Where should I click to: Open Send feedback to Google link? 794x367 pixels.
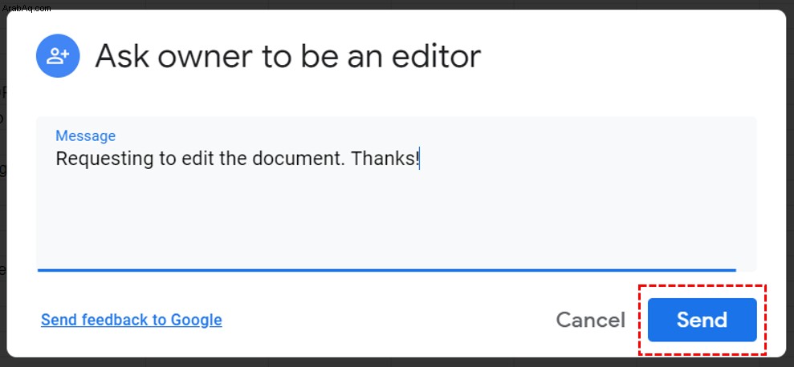tap(131, 320)
